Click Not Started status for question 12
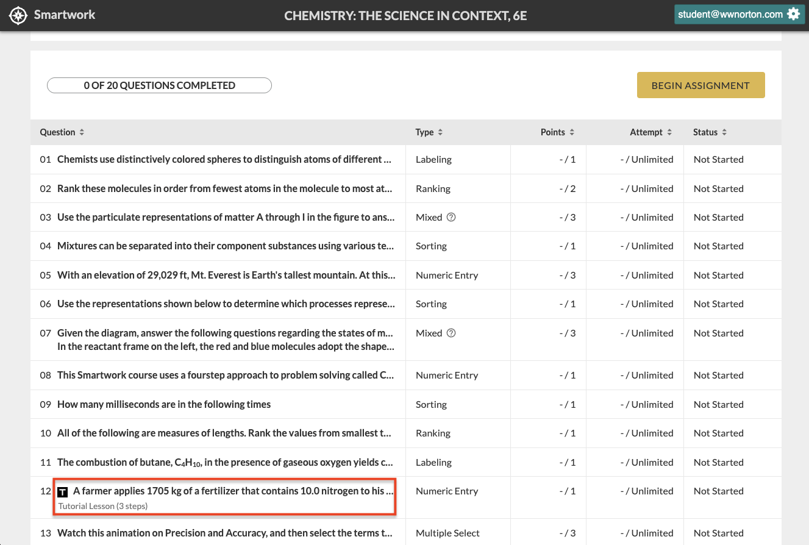The image size is (809, 545). point(719,491)
